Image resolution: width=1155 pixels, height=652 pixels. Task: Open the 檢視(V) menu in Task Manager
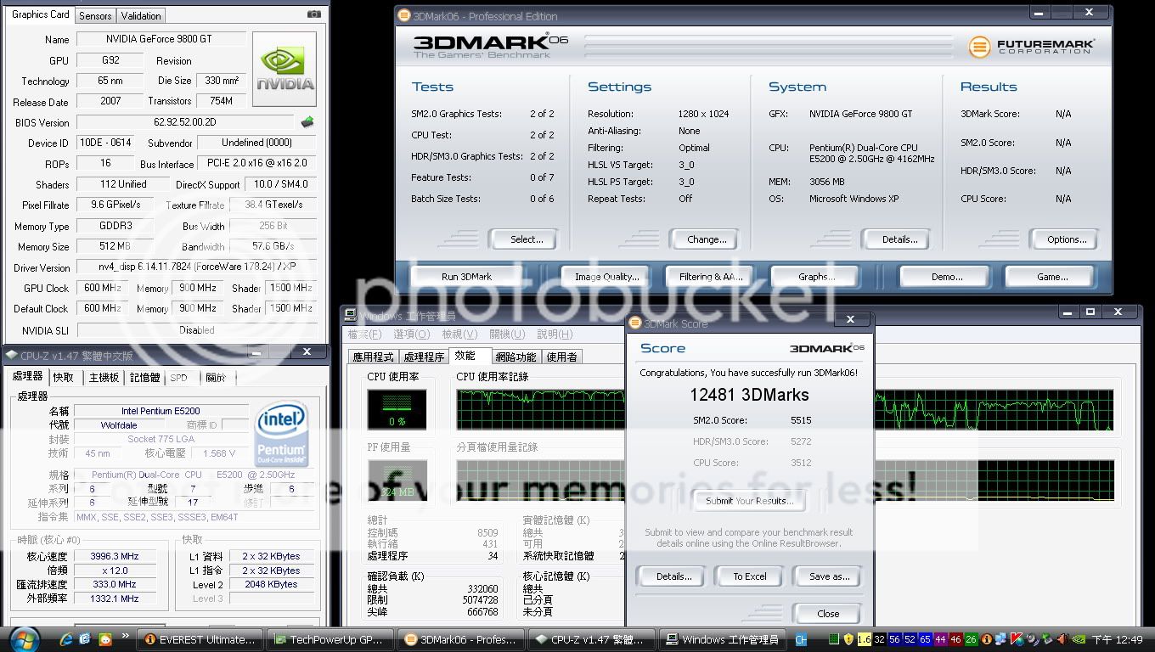459,334
